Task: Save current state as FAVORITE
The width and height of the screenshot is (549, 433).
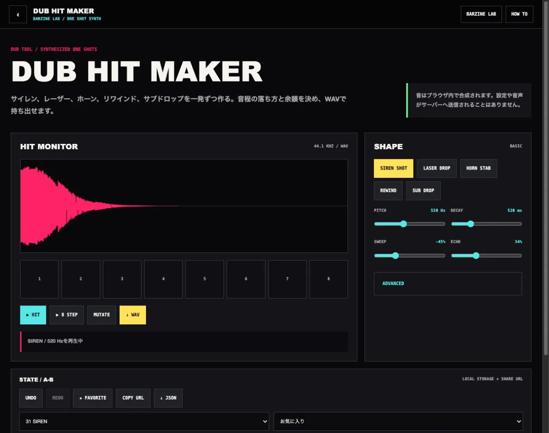Action: pos(92,398)
